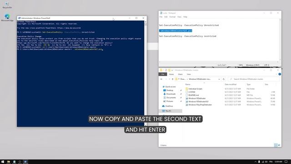Click the FRA language indicator
This screenshot has width=291, height=164.
point(271,162)
